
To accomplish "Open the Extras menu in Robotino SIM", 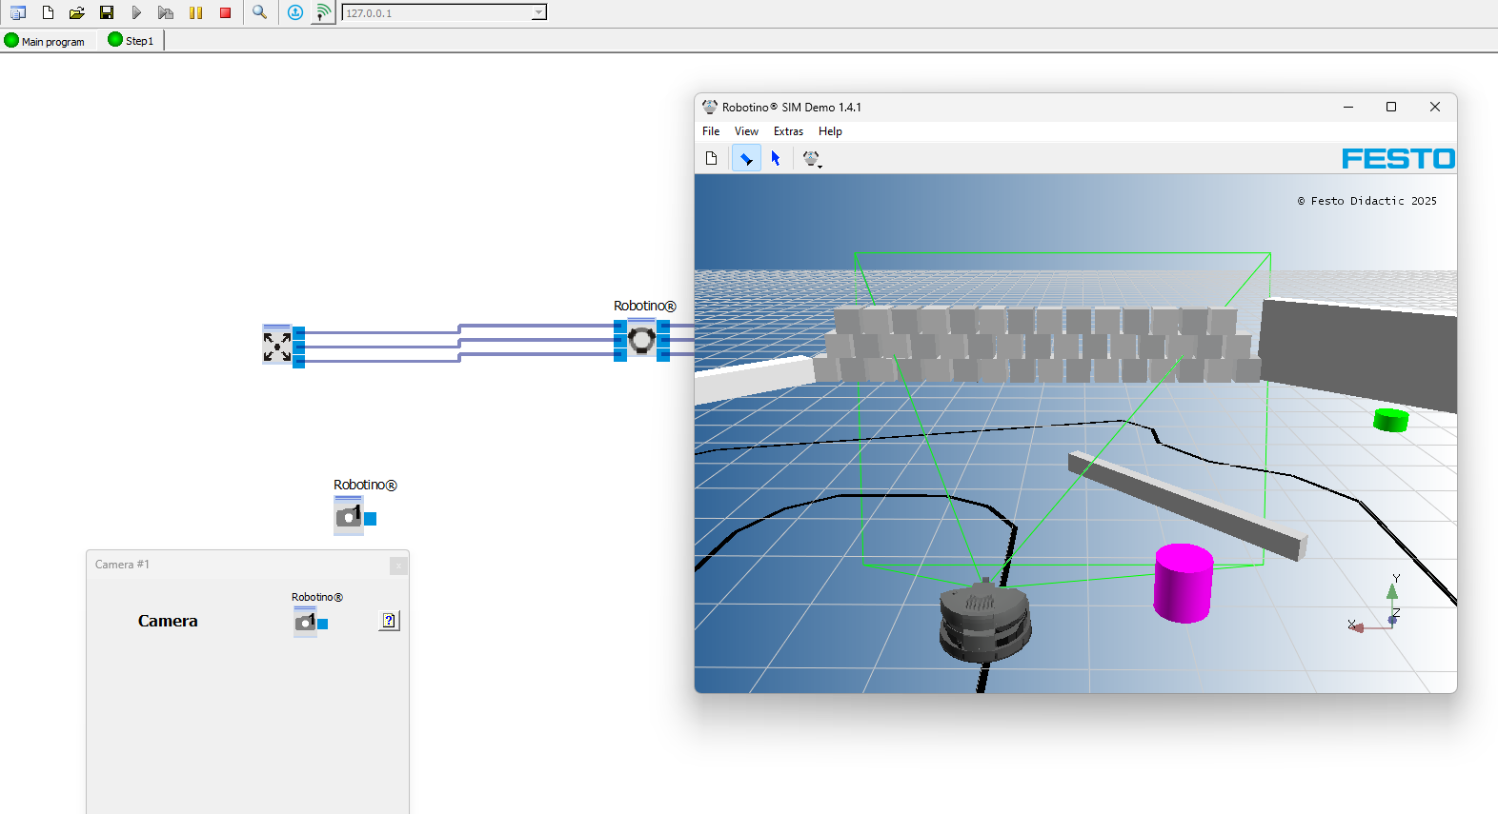I will (788, 131).
